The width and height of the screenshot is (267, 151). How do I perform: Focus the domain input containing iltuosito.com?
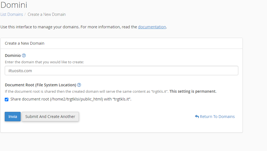point(122,71)
